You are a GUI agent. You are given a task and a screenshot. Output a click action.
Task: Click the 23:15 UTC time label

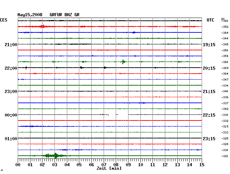(209, 138)
